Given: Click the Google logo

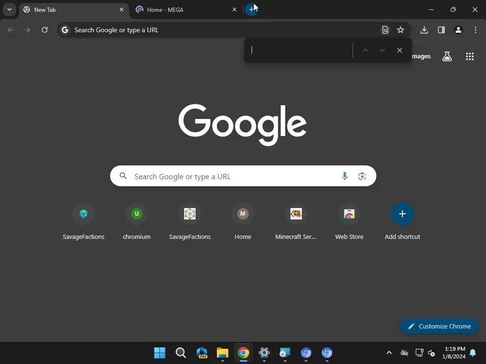Looking at the screenshot, I should click(x=243, y=125).
